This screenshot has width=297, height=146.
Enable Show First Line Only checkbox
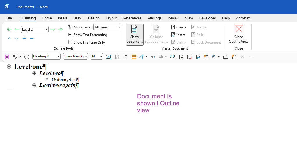70,42
